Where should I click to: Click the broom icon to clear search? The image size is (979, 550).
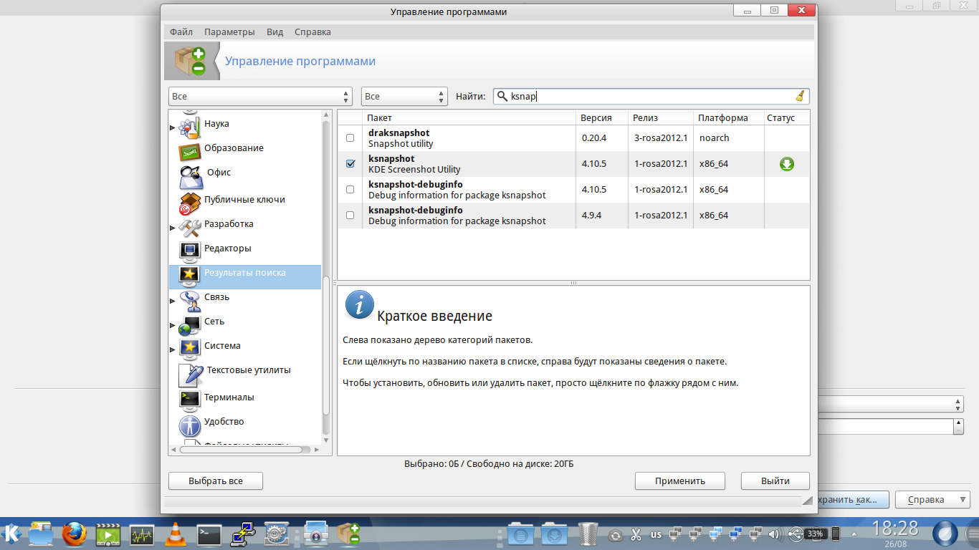(x=800, y=97)
